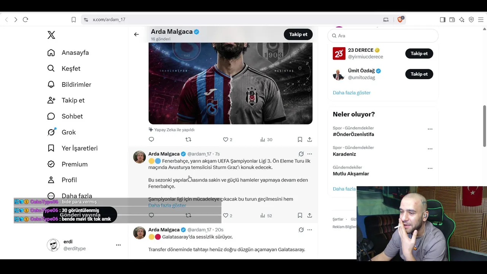487x274 pixels.
Task: Share the Trabzonspor Beşiktaş image post
Action: pos(310,140)
